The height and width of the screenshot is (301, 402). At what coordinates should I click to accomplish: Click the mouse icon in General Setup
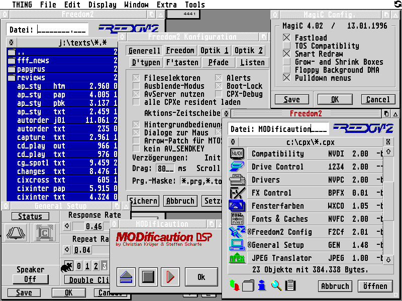click(x=67, y=266)
